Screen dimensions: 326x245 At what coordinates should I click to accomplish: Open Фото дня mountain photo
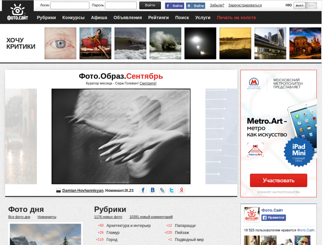point(46,234)
